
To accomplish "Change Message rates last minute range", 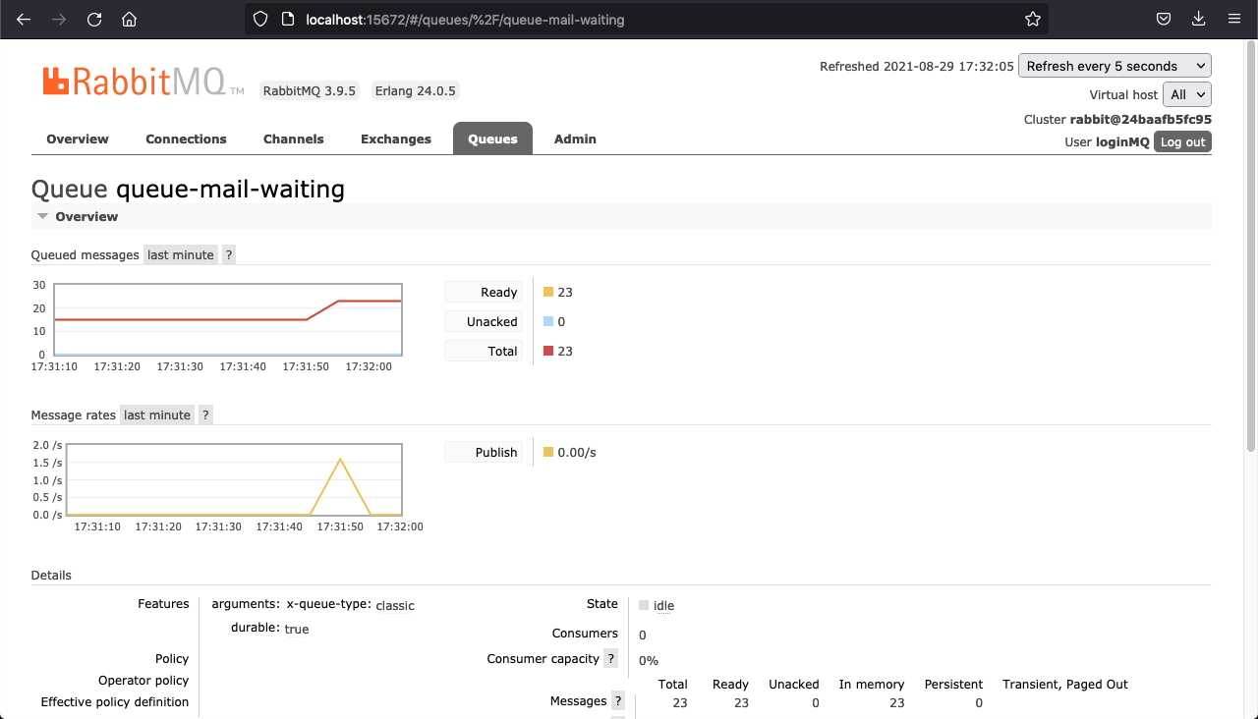I will [157, 415].
